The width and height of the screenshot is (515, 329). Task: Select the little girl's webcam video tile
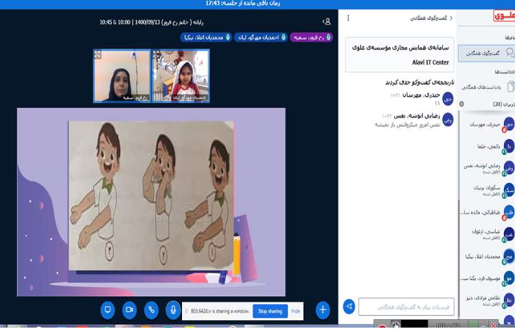click(x=181, y=75)
